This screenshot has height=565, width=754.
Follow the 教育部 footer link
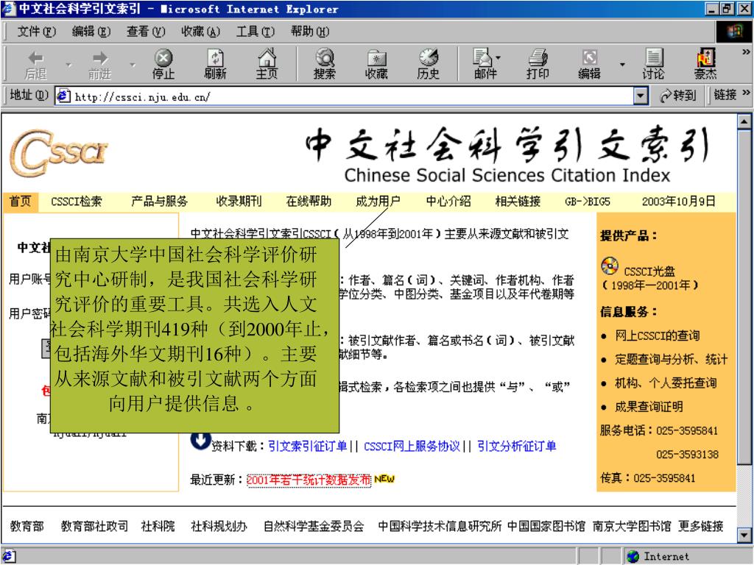(x=27, y=527)
